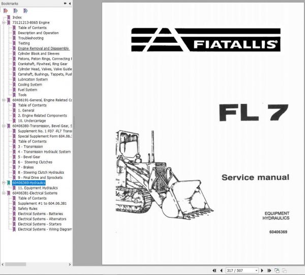Open Camshaft, Bushings, Tappets bookmark

coord(45,74)
